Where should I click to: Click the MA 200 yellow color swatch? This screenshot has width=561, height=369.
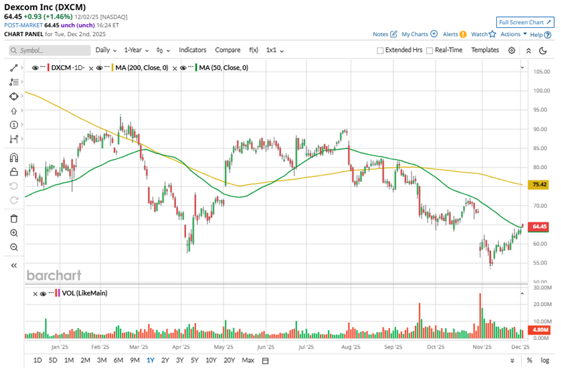click(x=113, y=68)
